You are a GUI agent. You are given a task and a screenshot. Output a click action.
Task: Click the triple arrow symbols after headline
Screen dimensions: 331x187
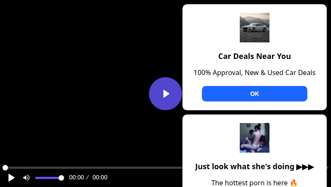pyautogui.click(x=305, y=167)
